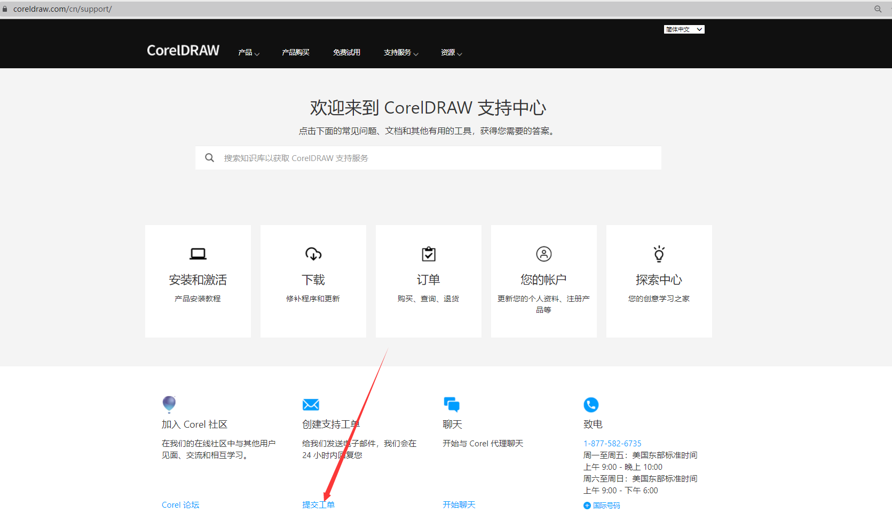The width and height of the screenshot is (892, 521).
Task: Click the chat bubbles icon above 聊天
Action: 452,405
